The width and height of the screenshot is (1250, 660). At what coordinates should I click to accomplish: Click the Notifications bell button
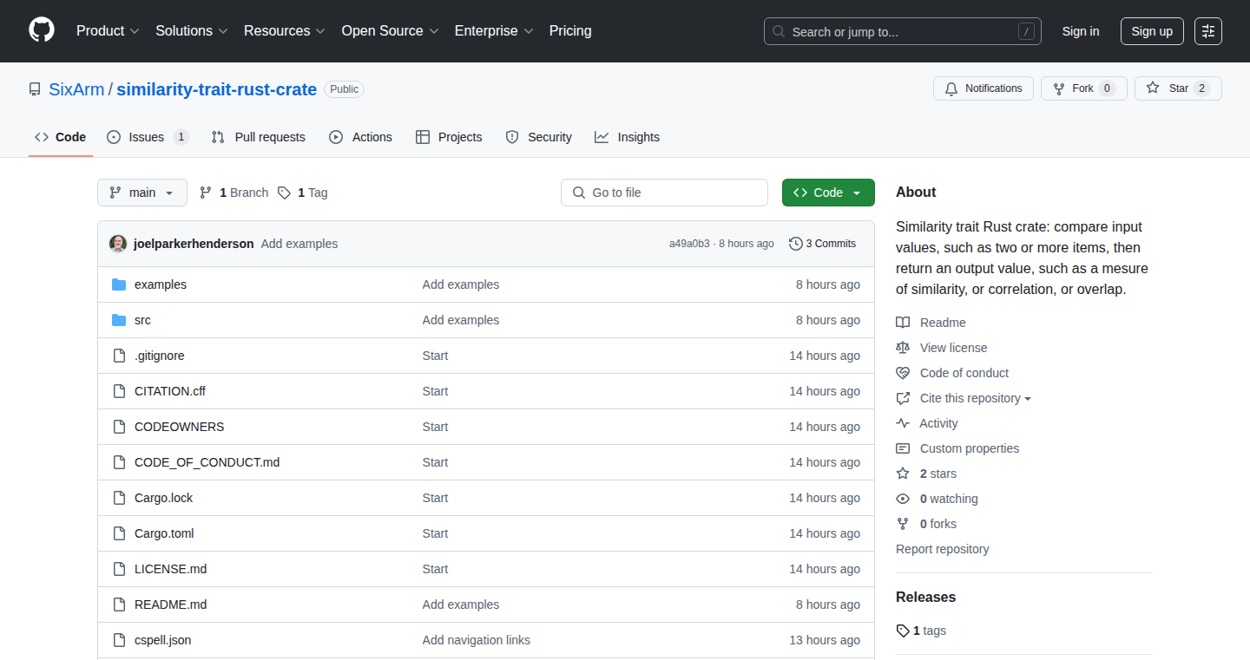(984, 88)
